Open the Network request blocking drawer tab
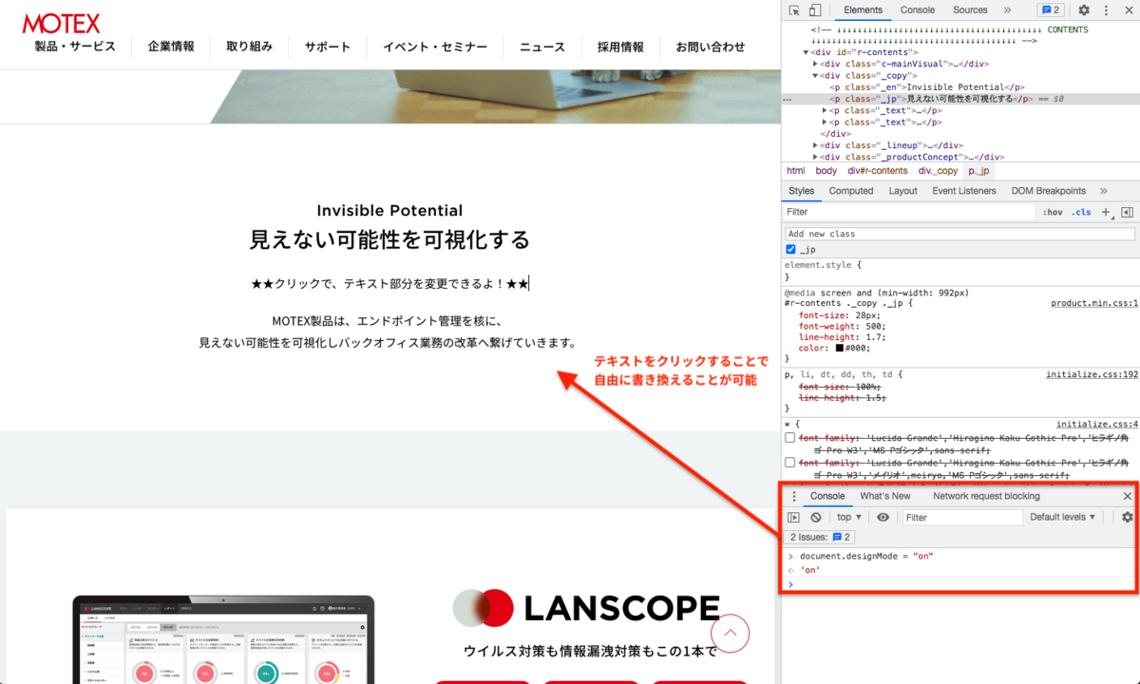This screenshot has width=1140, height=684. (x=986, y=496)
